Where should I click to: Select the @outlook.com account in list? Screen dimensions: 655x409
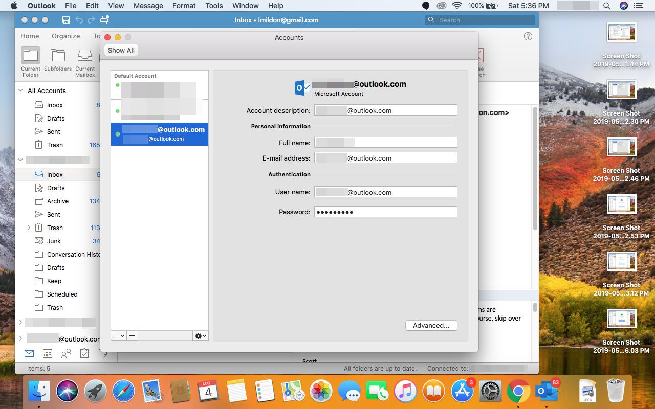point(160,134)
